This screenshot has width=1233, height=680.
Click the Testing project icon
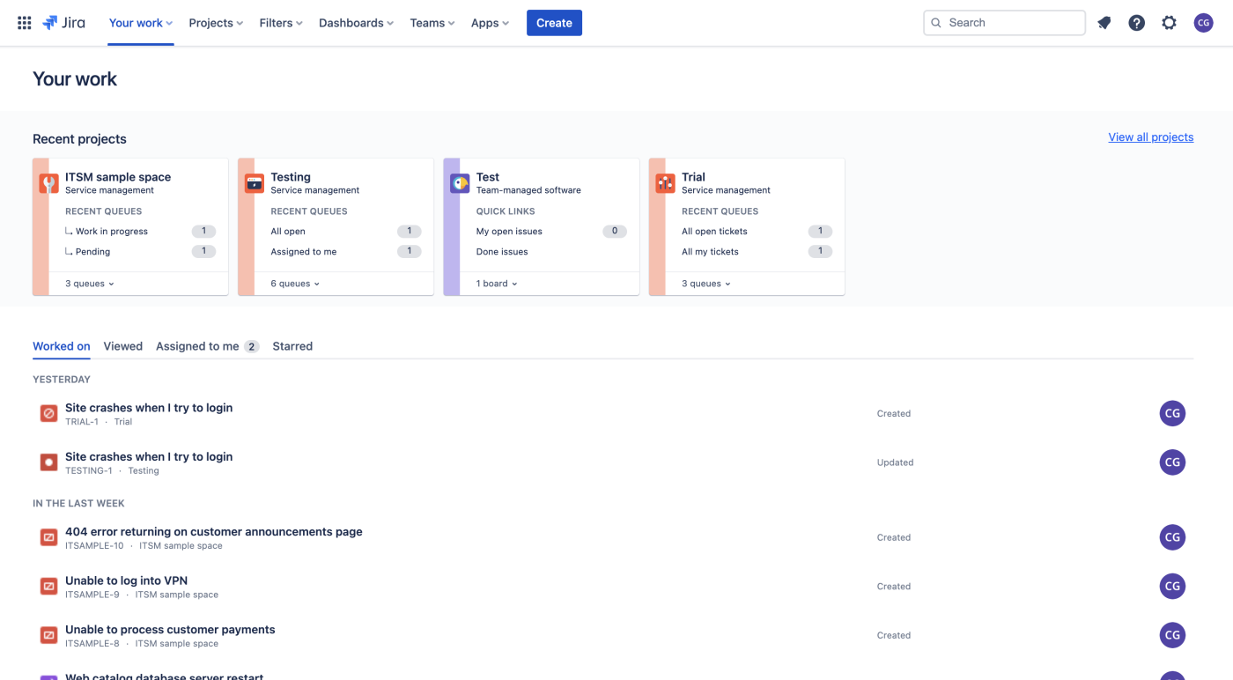(x=255, y=183)
